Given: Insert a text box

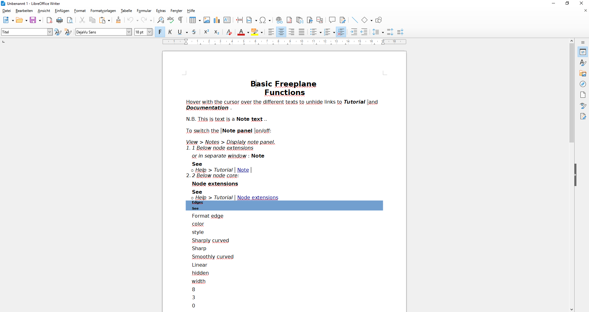Looking at the screenshot, I should click(227, 20).
